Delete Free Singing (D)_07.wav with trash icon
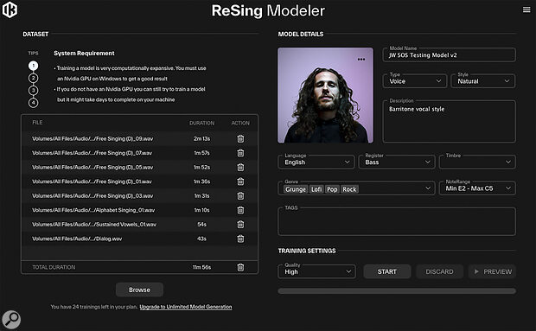Viewport: 536px width, 331px height. click(x=240, y=153)
